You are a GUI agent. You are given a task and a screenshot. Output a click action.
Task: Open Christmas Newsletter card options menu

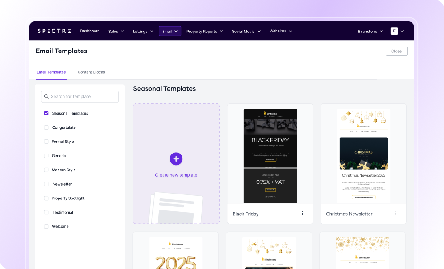(x=396, y=214)
